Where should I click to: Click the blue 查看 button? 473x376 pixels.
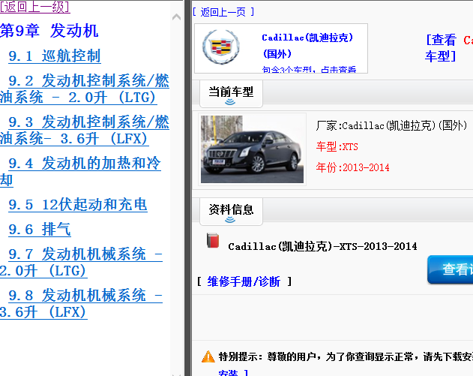pyautogui.click(x=450, y=269)
